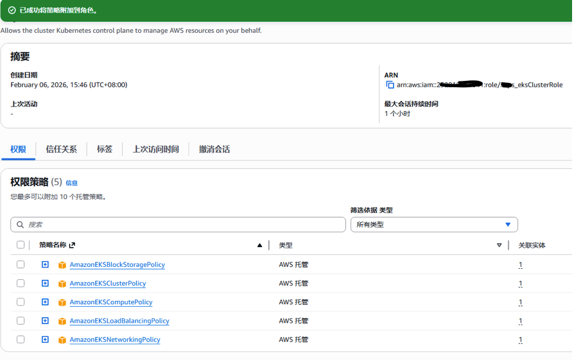Open the 所有类型 filter dropdown
This screenshot has width=574, height=360.
(x=434, y=225)
